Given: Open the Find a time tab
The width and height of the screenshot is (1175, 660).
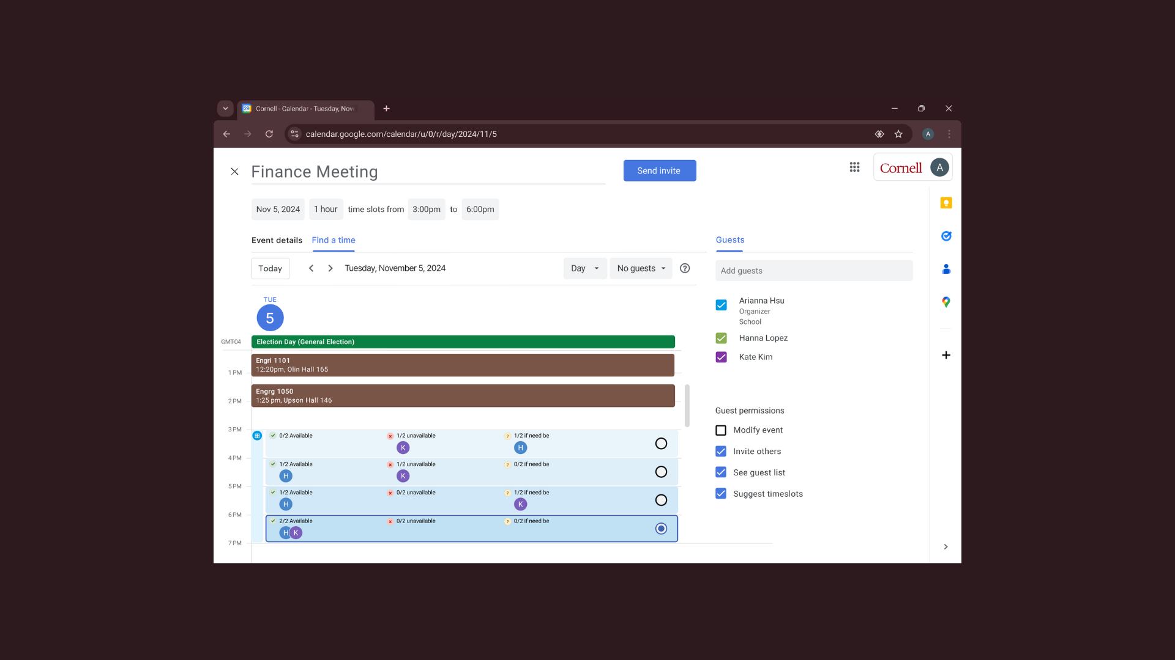Looking at the screenshot, I should [334, 240].
